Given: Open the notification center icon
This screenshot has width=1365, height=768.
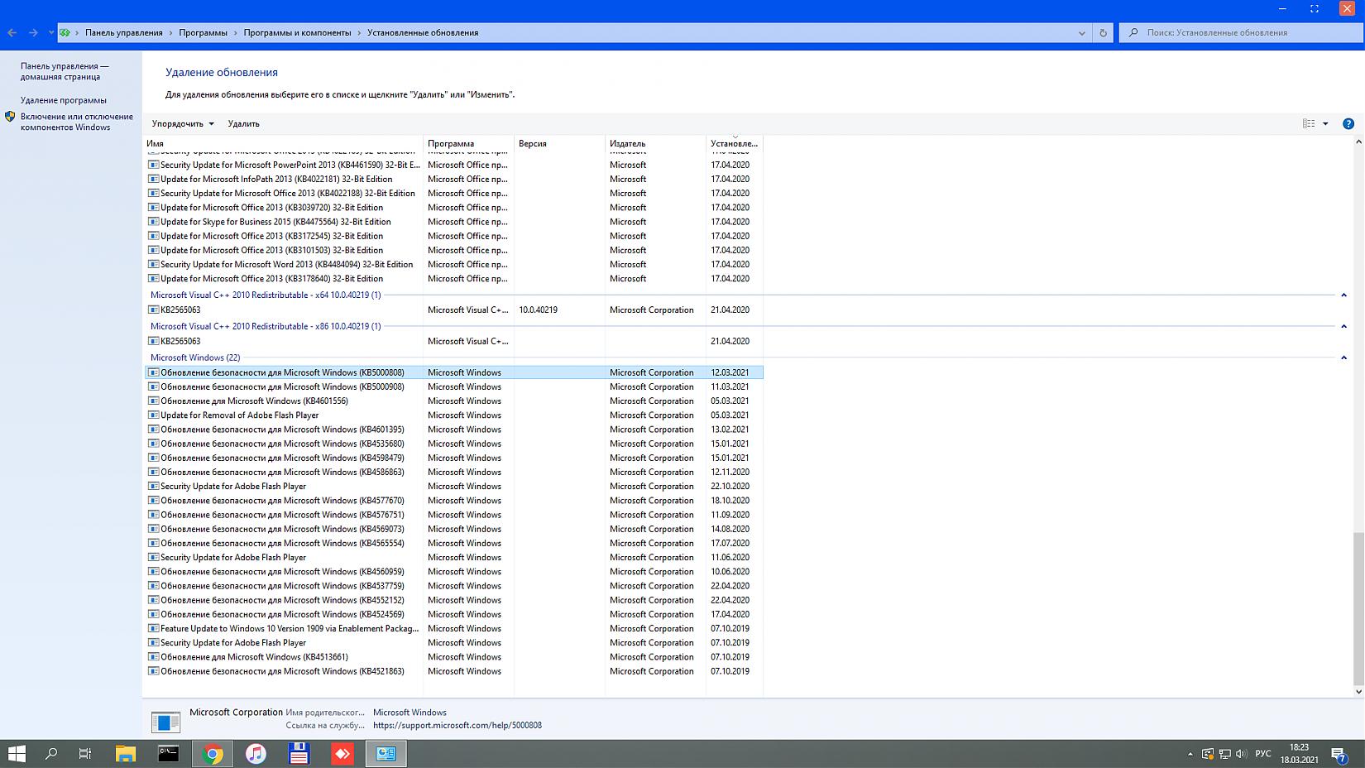Looking at the screenshot, I should tap(1338, 753).
